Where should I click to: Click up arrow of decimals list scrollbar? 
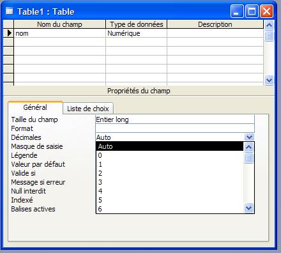[x=249, y=147]
